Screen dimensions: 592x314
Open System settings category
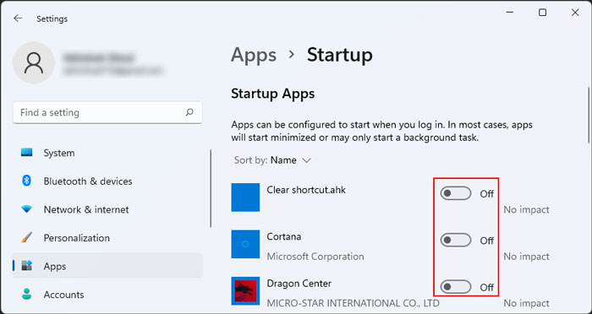[x=107, y=153]
